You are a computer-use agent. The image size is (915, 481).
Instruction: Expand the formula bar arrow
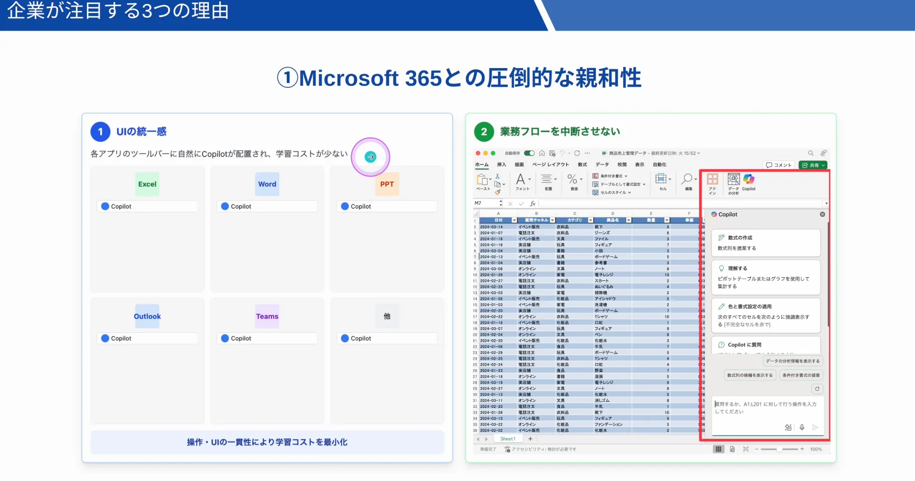pyautogui.click(x=827, y=204)
